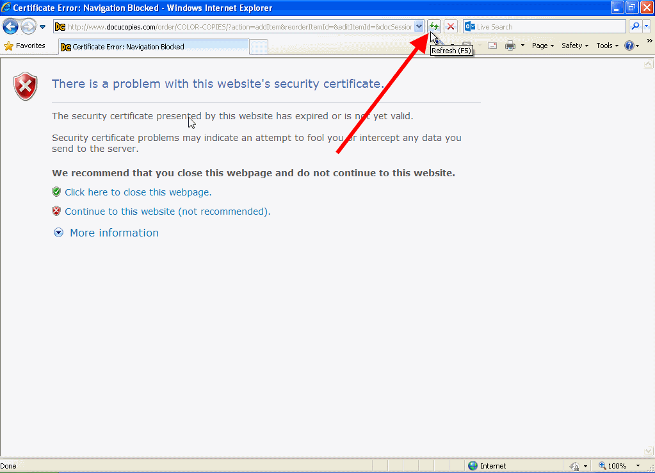Open the Safety menu
Viewport: 655px width, 473px height.
[575, 46]
